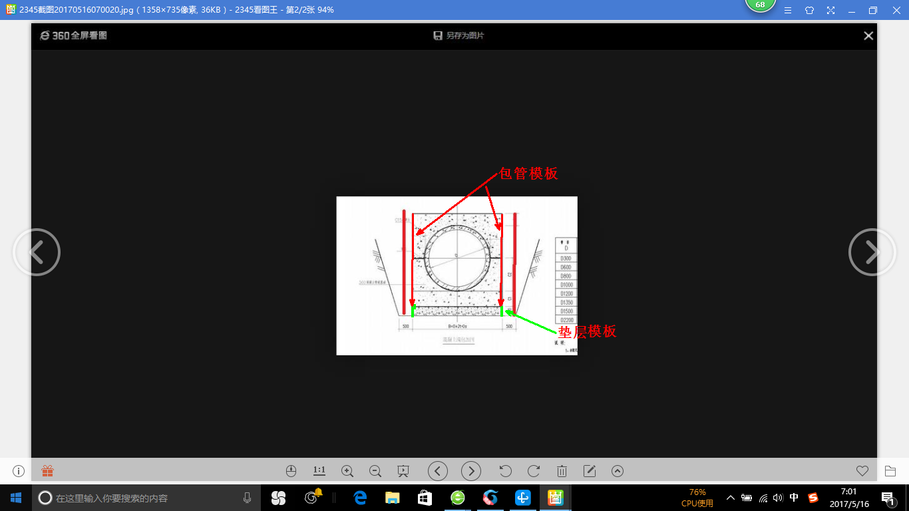This screenshot has height=511, width=909.
Task: Open the Windows Start menu
Action: coord(16,498)
